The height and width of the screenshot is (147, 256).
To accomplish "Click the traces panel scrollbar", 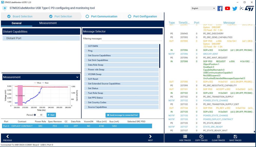I will tap(254, 131).
